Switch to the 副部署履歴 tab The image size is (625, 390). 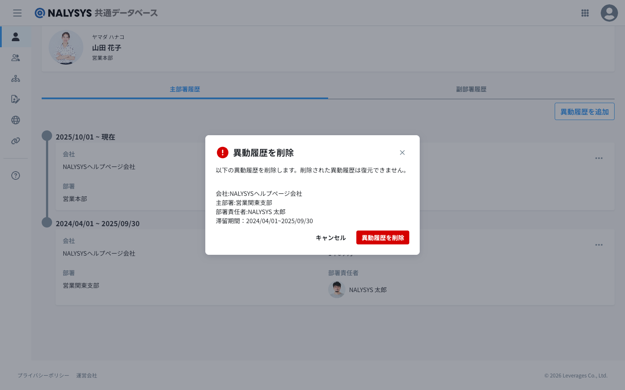pyautogui.click(x=471, y=89)
